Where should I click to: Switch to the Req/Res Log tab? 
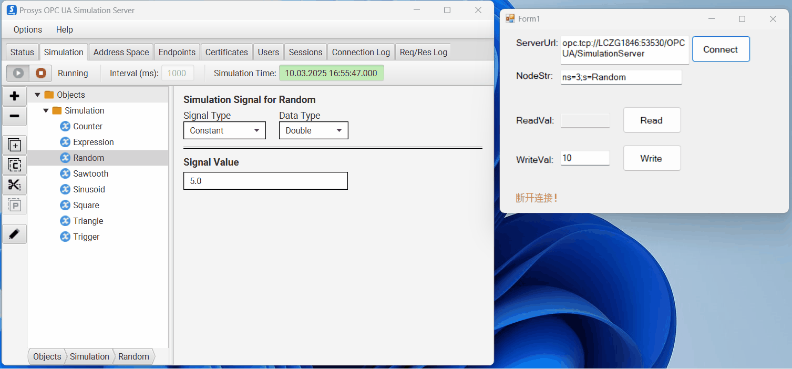424,52
